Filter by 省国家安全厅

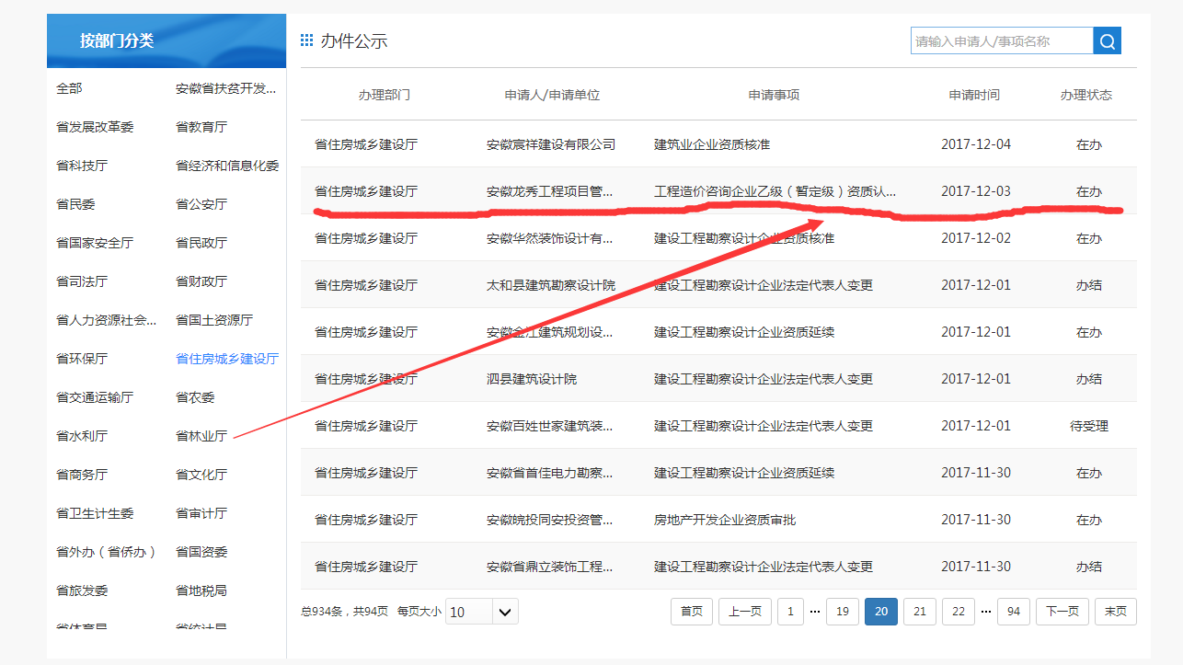coord(95,243)
